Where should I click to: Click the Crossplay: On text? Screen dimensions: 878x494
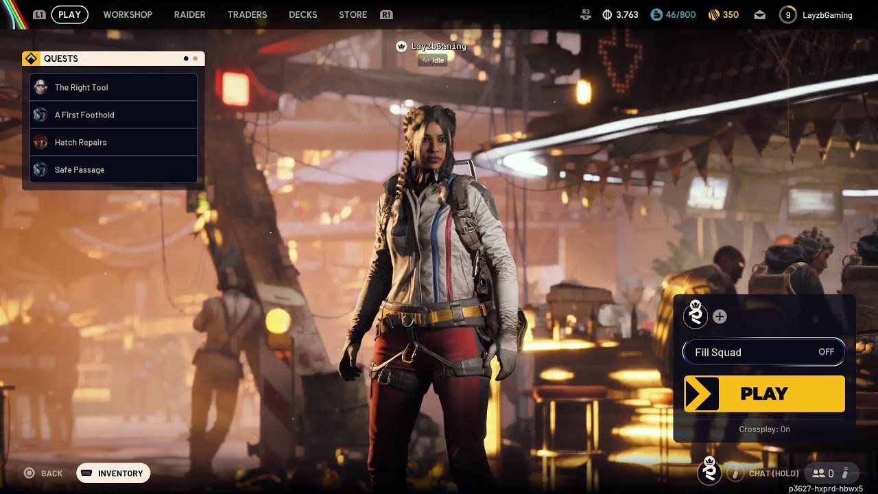pyautogui.click(x=764, y=430)
